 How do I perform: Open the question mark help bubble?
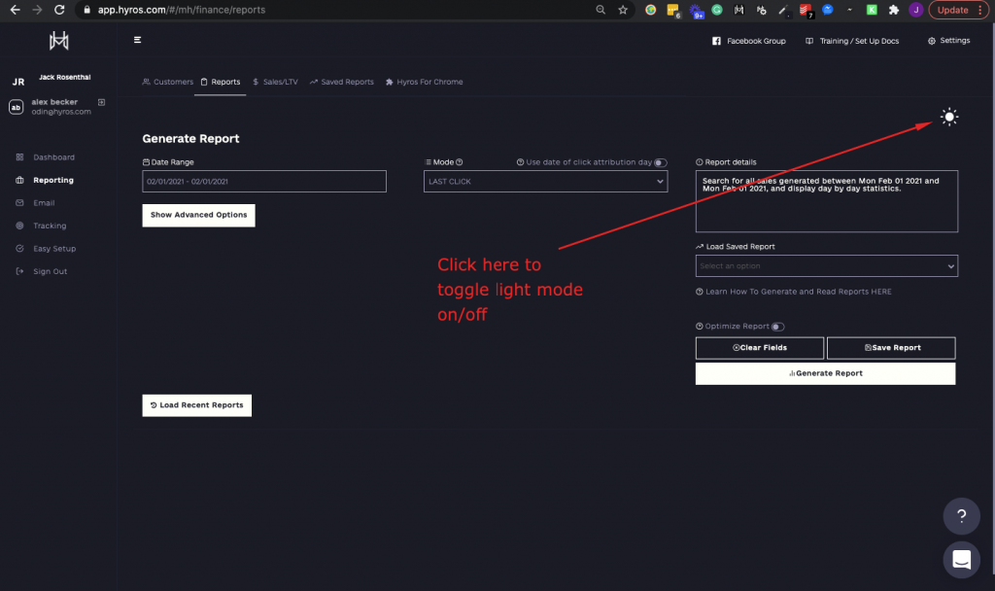pos(961,516)
